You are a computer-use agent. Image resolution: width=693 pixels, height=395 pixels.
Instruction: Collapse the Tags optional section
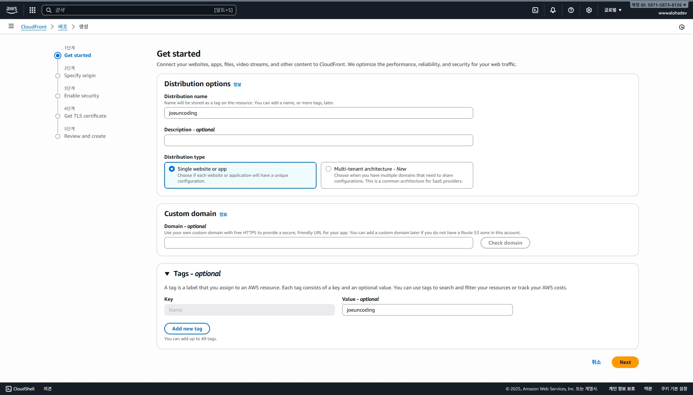point(167,274)
